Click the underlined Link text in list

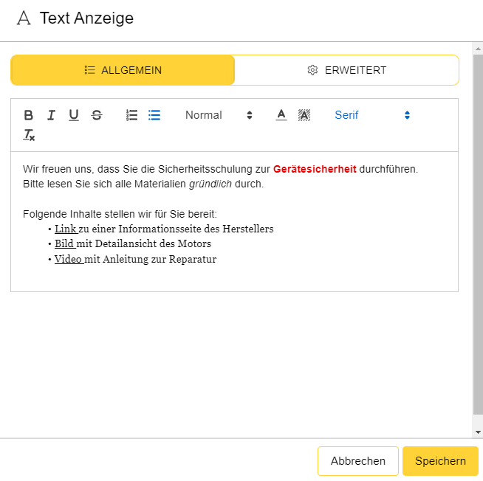tap(65, 229)
